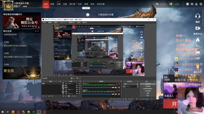
Task: Open OBS 场景集合(S) menu
Action: point(72,23)
